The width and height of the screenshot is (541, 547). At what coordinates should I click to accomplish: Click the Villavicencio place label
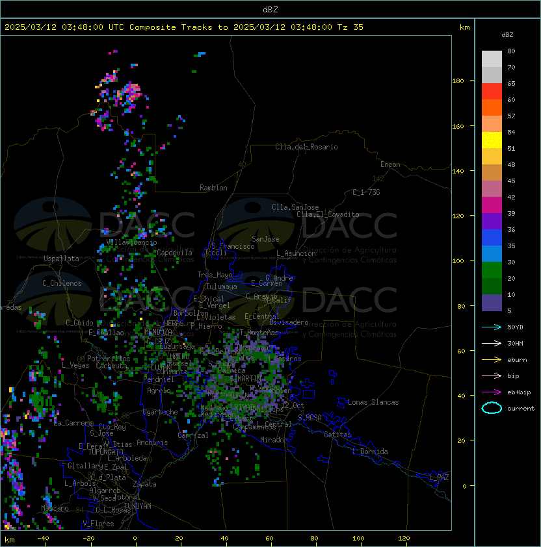131,242
